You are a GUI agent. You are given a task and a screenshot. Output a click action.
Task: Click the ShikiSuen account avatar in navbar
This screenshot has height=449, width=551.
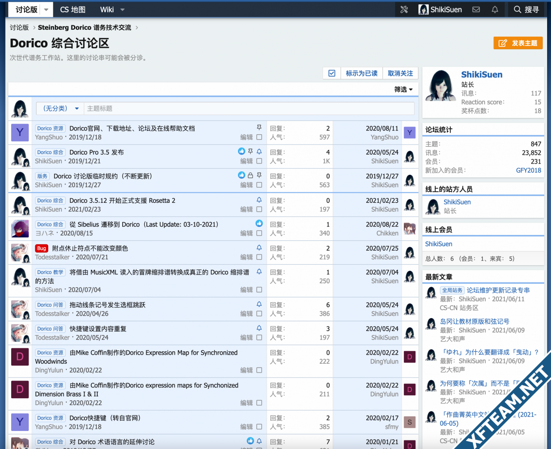coord(424,9)
